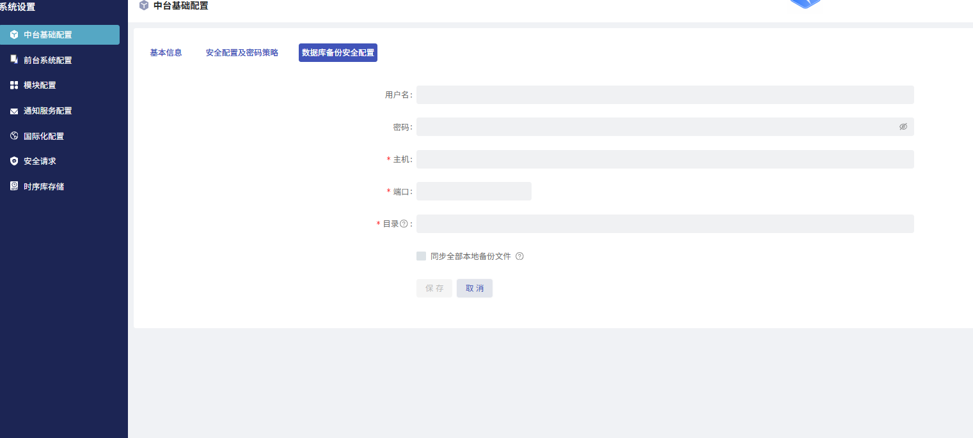Click the 时序库存储 storage icon

[14, 186]
